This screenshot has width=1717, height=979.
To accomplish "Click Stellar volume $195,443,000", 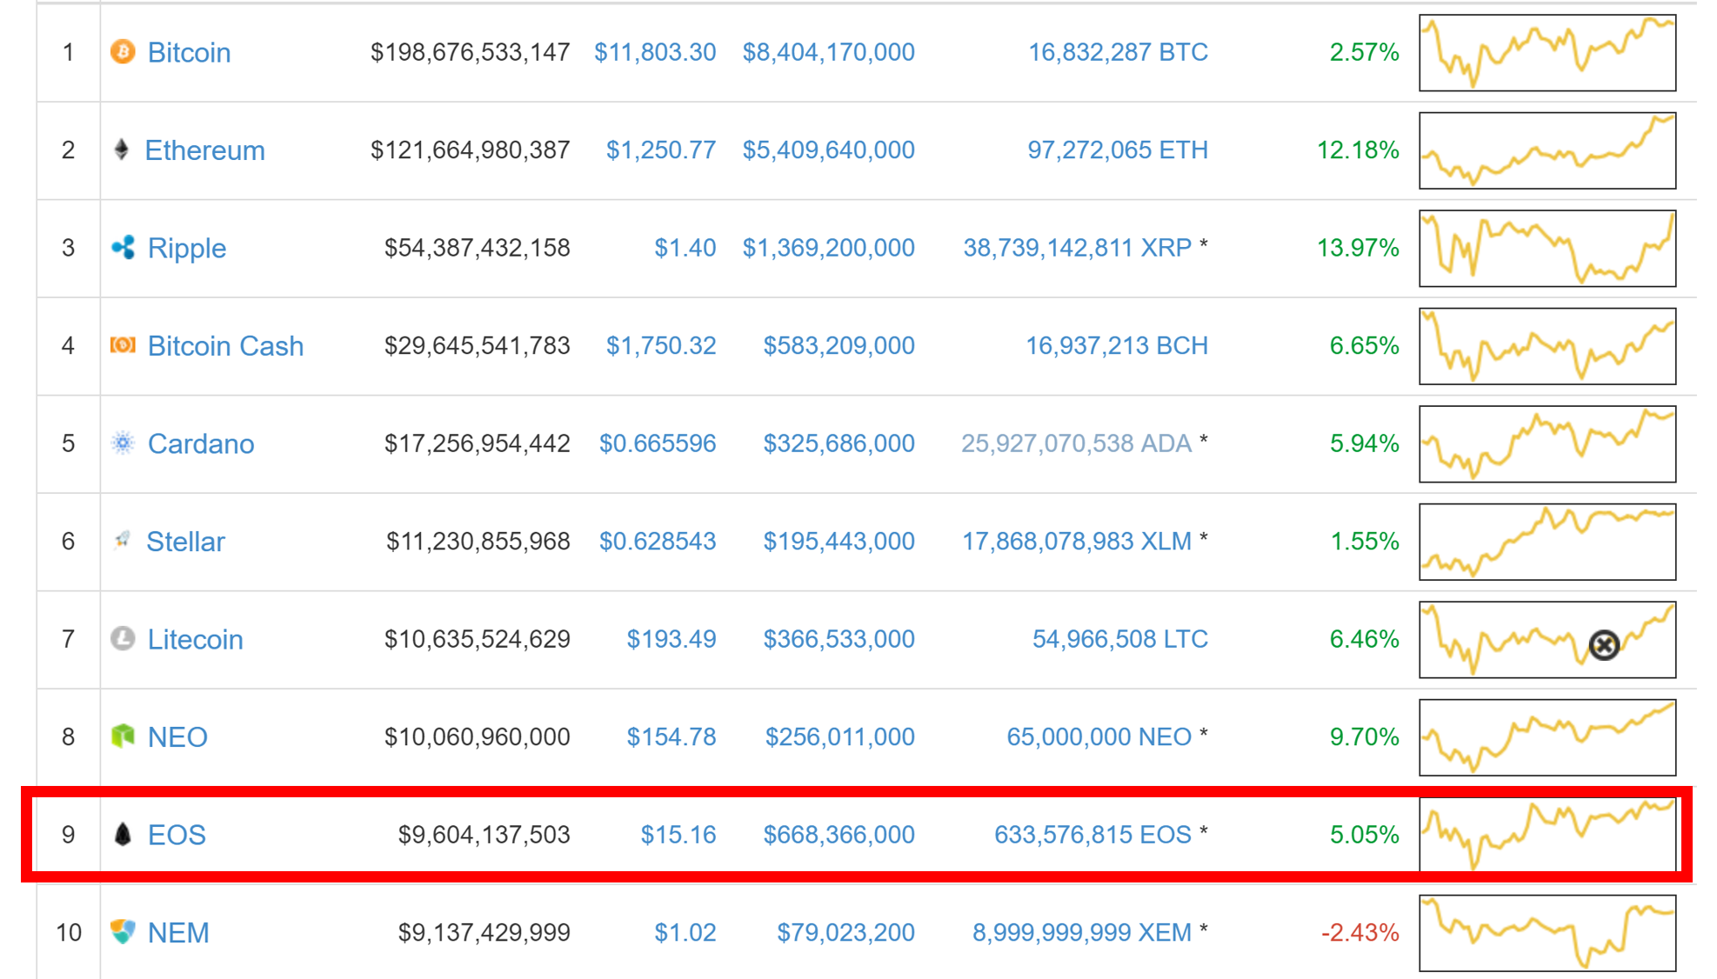I will (x=838, y=542).
